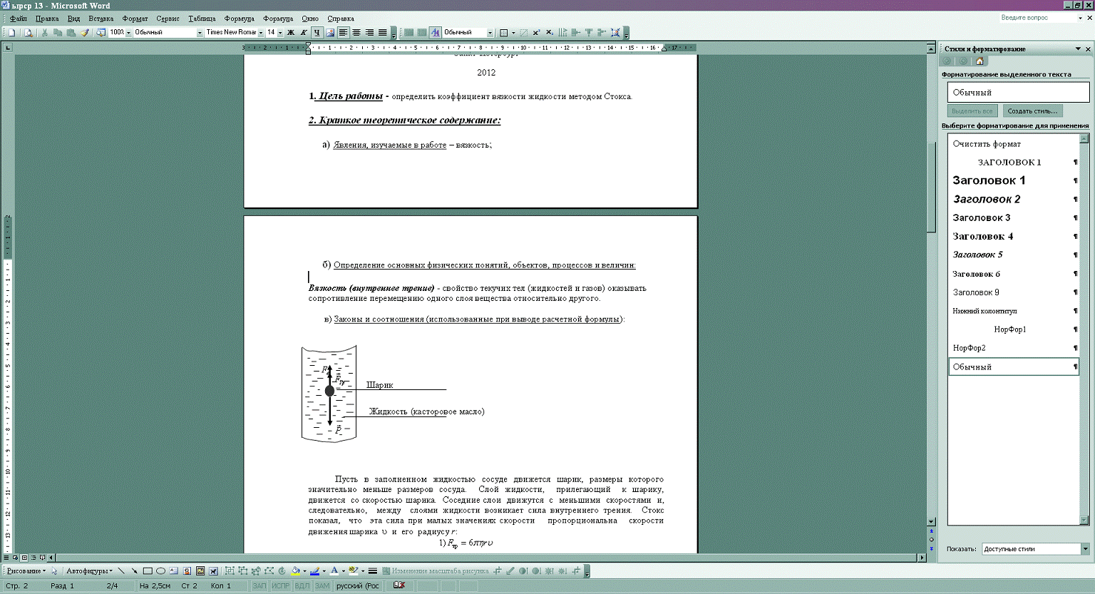Open the font size dropdown

coord(280,33)
